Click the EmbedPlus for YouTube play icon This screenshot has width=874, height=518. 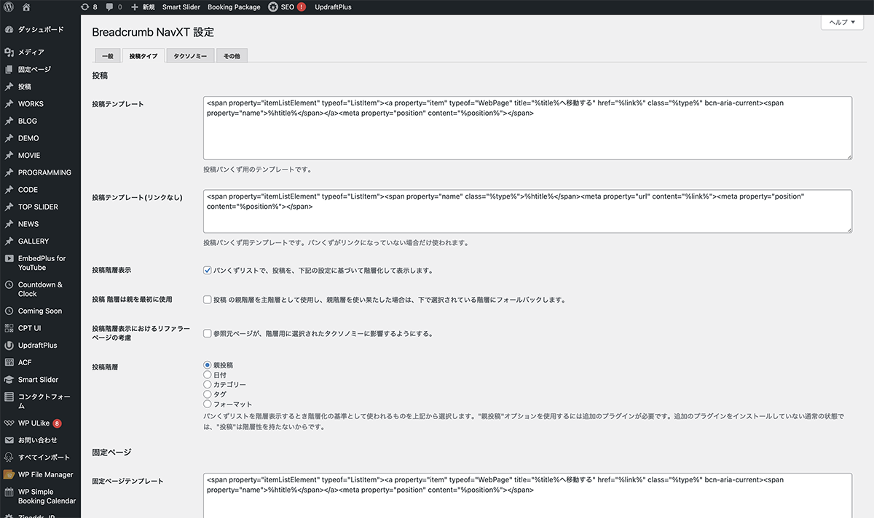tap(9, 258)
